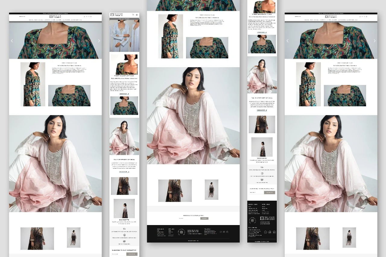386x257 pixels.
Task: Show the next slide on the blue dress banner
Action: [x=137, y=35]
